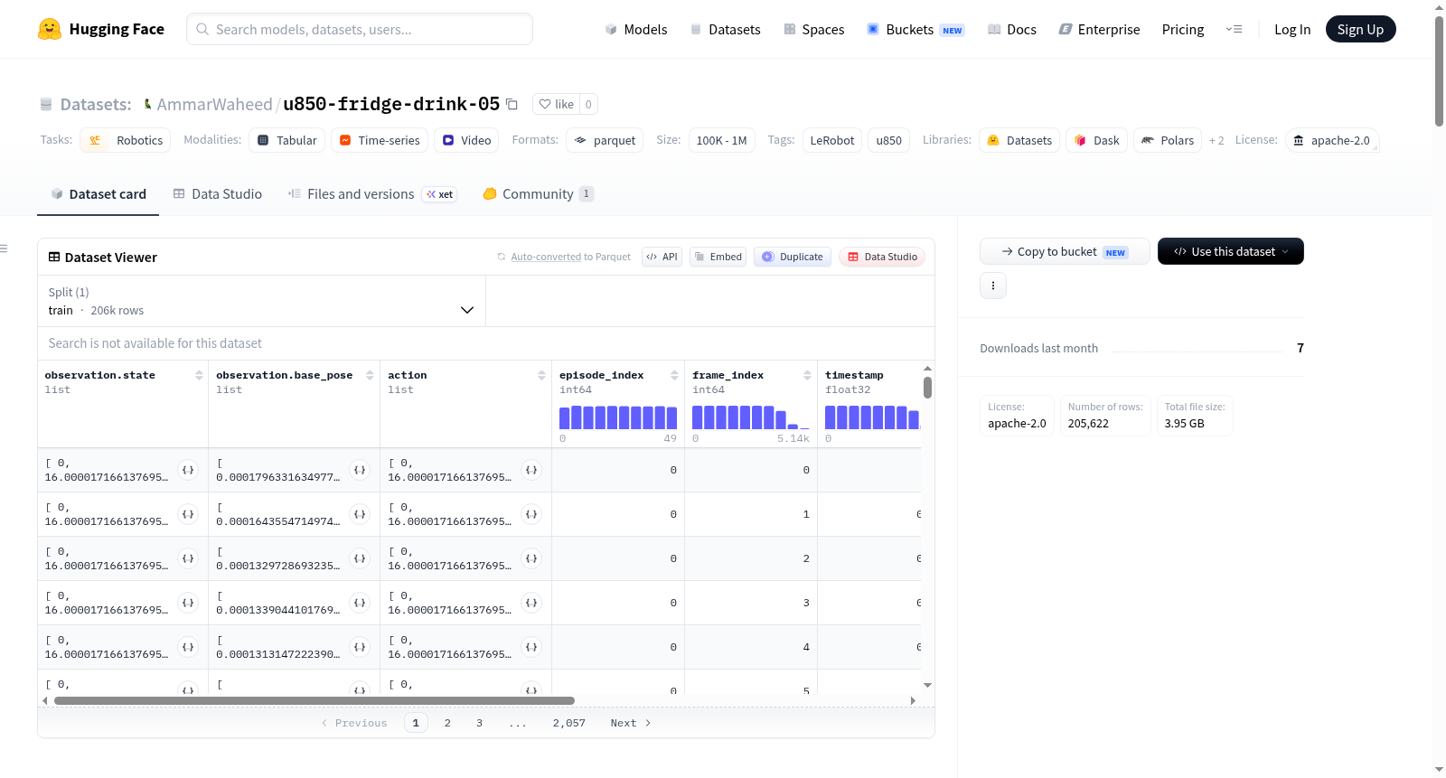
Task: Go to page 3 of the table
Action: pyautogui.click(x=479, y=723)
